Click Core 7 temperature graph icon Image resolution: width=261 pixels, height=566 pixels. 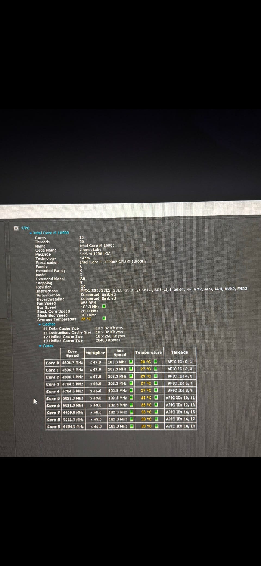tap(156, 412)
